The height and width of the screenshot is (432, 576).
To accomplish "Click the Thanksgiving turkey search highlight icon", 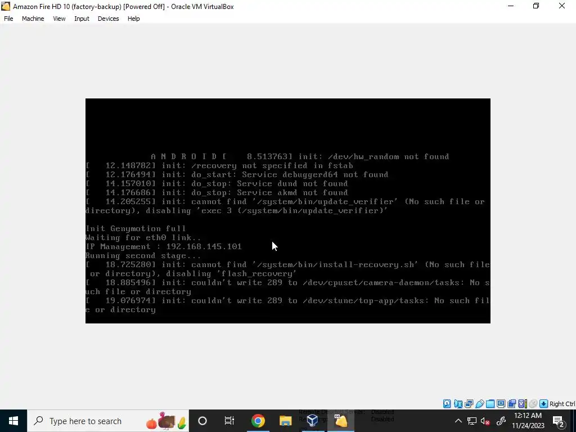I will 166,421.
